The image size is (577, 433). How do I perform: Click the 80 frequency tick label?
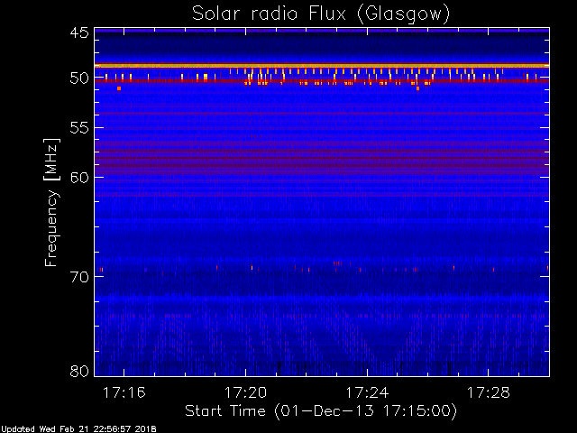[79, 371]
